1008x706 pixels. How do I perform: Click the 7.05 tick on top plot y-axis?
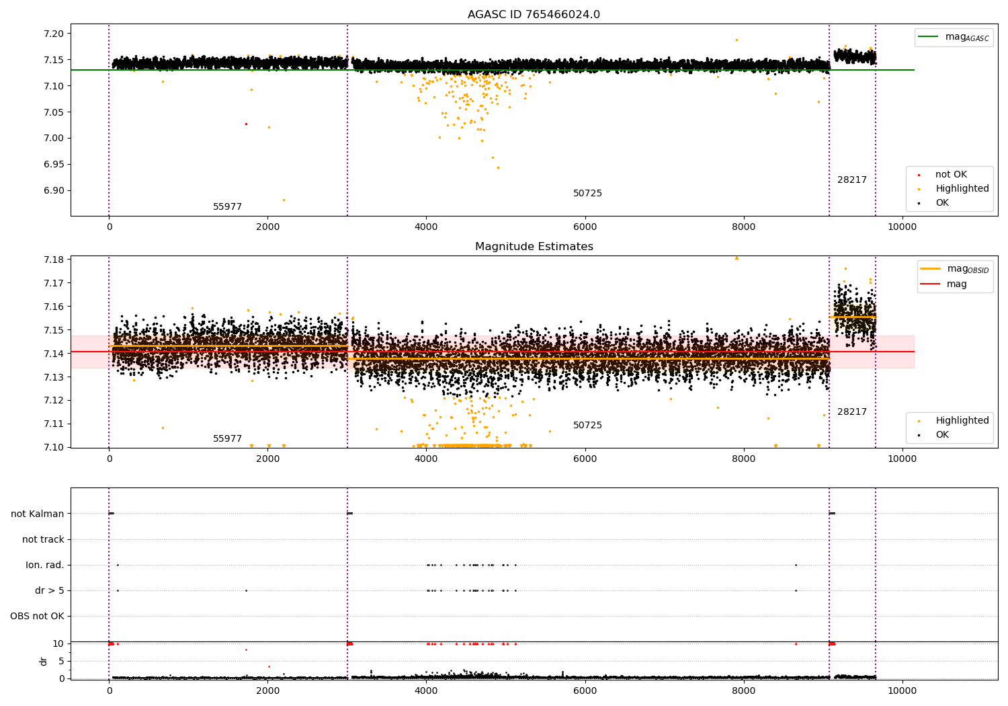(54, 112)
